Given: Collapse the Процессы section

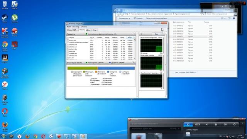Looking at the screenshot, I should pos(133,34).
